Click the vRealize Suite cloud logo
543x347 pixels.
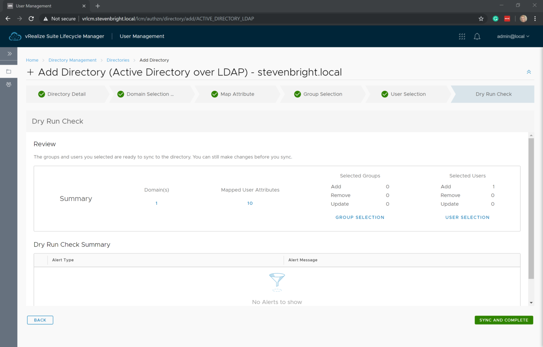15,36
